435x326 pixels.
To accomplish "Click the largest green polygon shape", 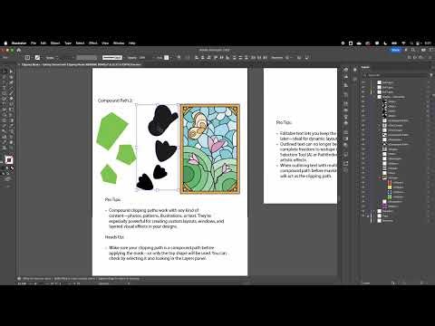I will point(111,131).
